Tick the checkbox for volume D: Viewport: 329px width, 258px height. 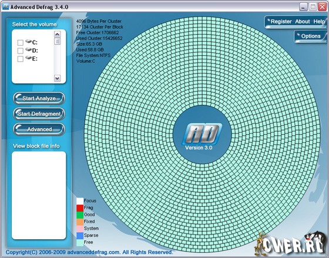[x=21, y=51]
